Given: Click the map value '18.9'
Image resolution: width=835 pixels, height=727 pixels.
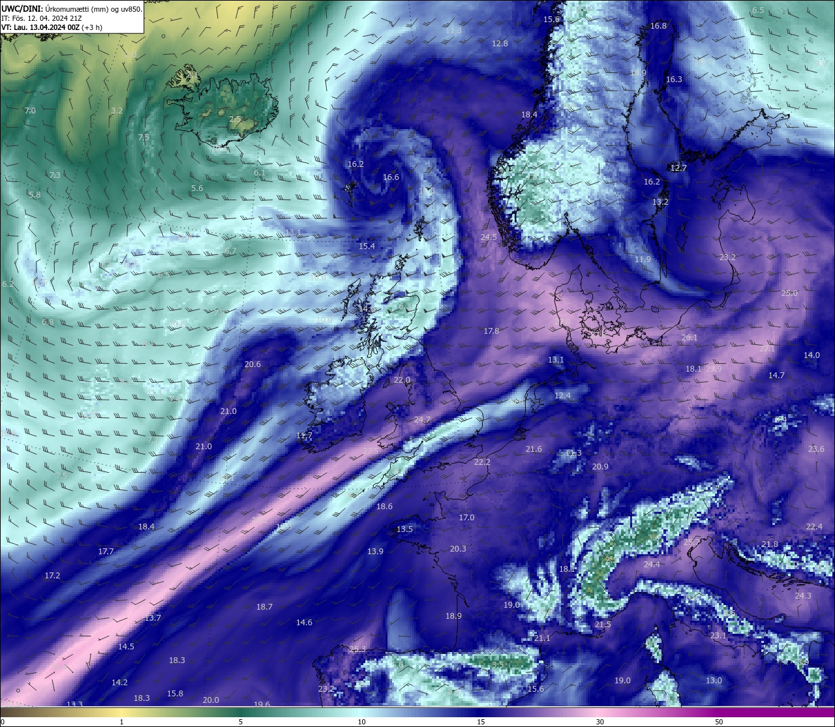Looking at the screenshot, I should [453, 616].
